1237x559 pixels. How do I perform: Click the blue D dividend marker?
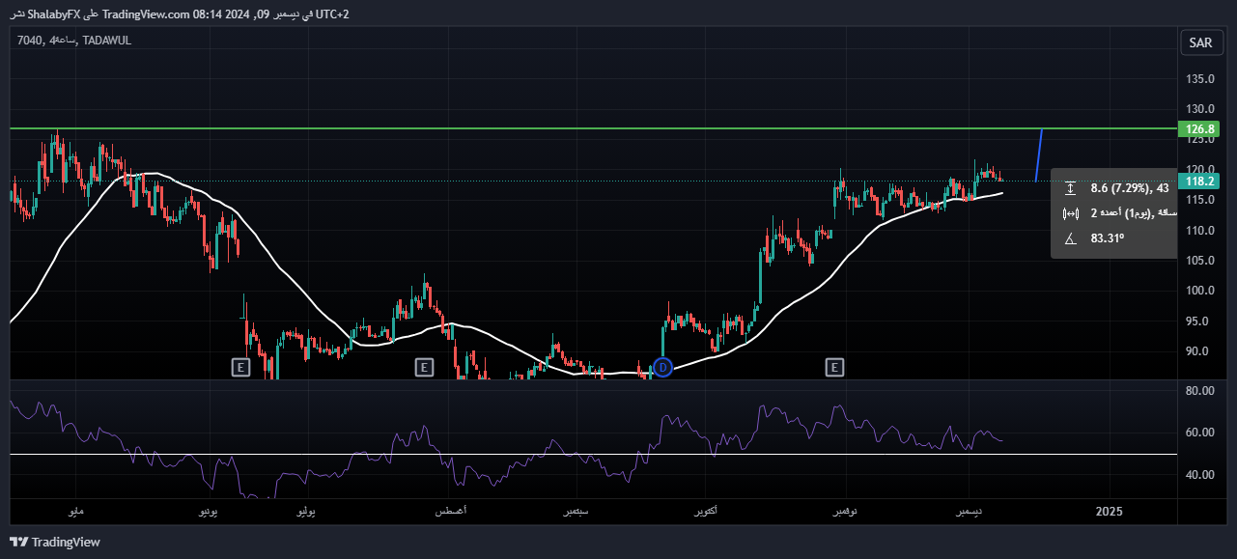point(662,367)
